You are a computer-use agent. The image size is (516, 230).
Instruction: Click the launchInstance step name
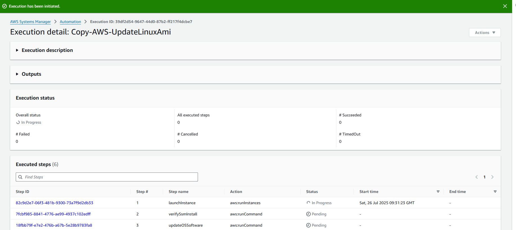[182, 203]
